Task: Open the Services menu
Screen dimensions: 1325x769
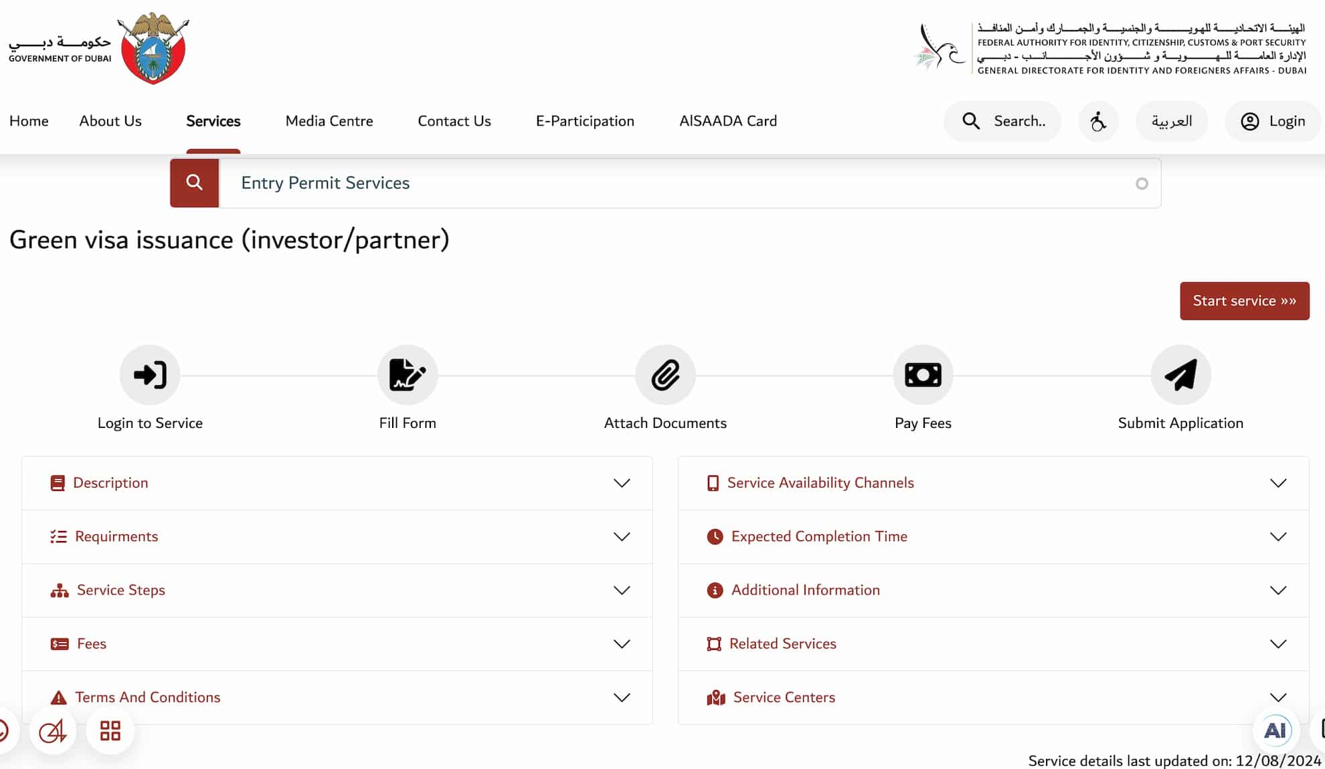Action: pos(213,121)
